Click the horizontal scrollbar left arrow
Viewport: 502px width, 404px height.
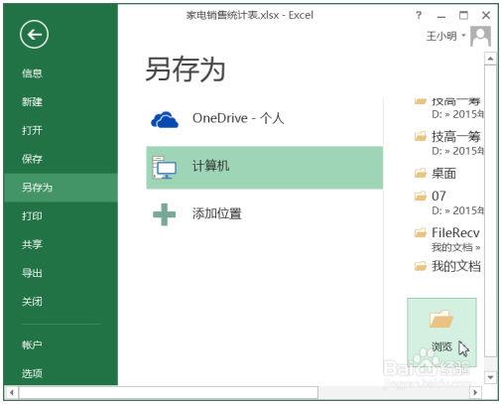[12, 393]
